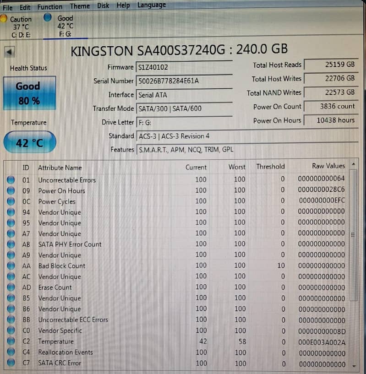The image size is (366, 374).
Task: Click status icon for row A9
Action: 11,255
